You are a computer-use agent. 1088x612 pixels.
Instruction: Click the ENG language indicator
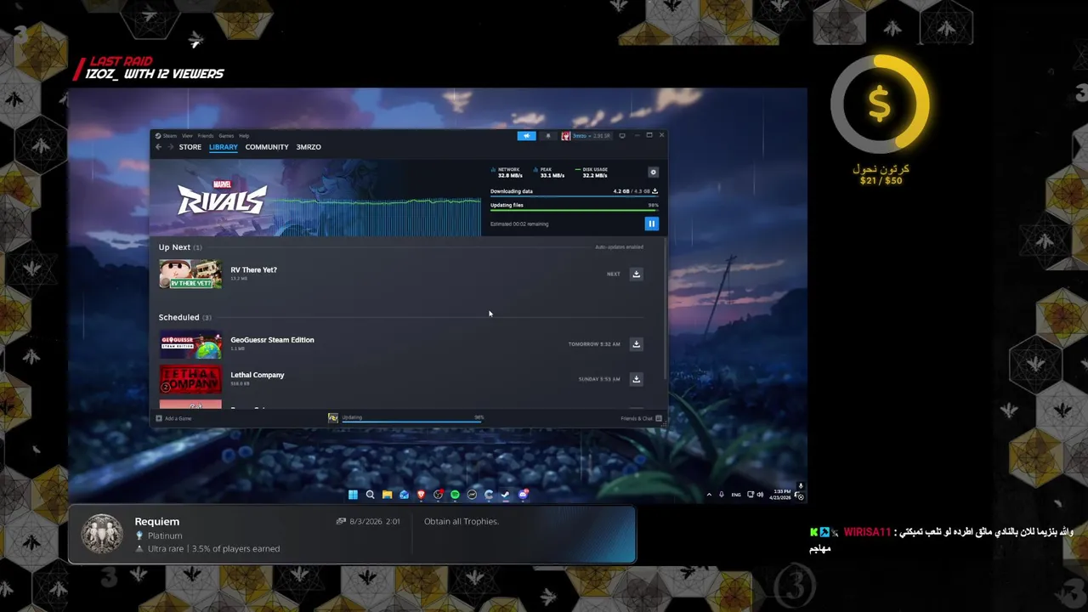coord(736,495)
